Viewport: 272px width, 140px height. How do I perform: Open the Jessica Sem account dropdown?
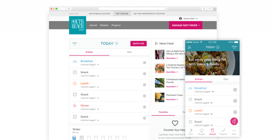coord(188,19)
